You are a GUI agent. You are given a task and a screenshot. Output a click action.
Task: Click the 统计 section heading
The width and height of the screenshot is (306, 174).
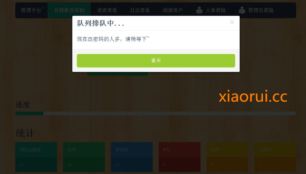click(x=25, y=133)
